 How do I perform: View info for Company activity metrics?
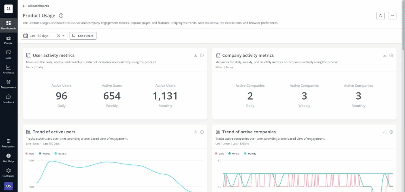391,55
